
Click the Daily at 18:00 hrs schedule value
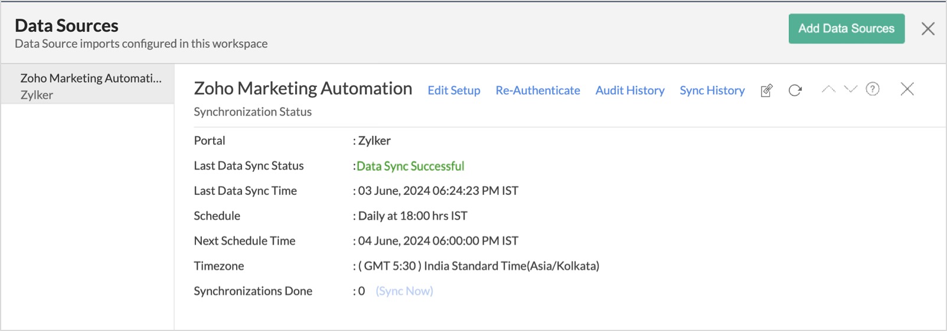[x=412, y=216]
